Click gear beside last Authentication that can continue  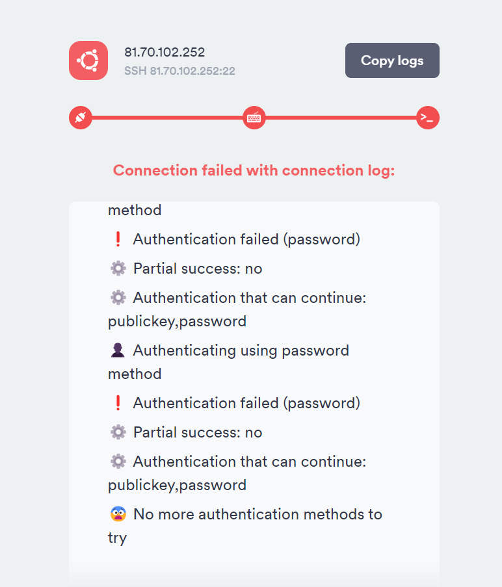point(118,462)
